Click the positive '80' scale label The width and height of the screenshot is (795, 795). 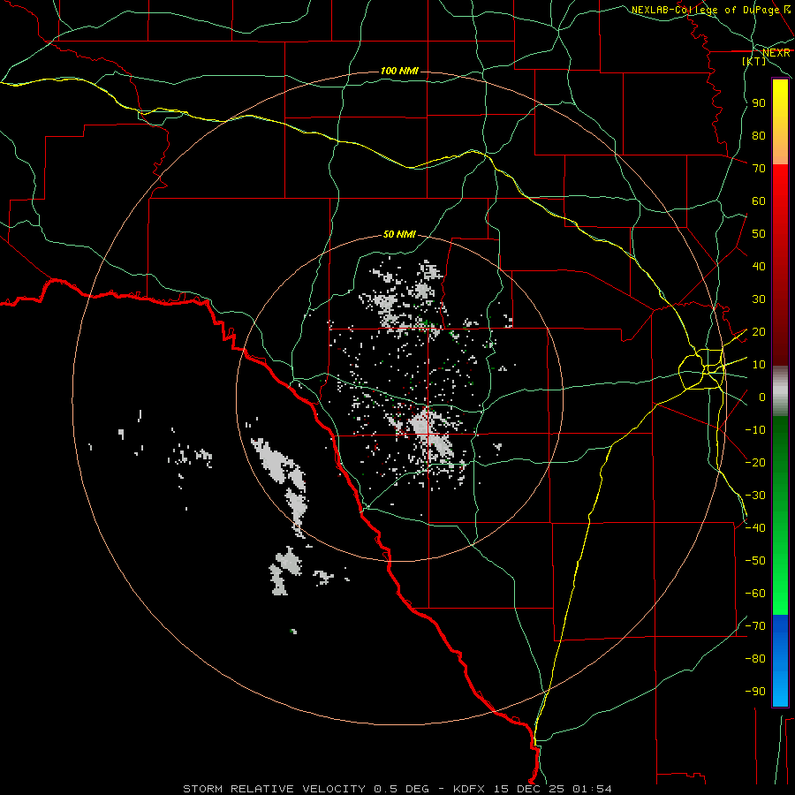(759, 135)
